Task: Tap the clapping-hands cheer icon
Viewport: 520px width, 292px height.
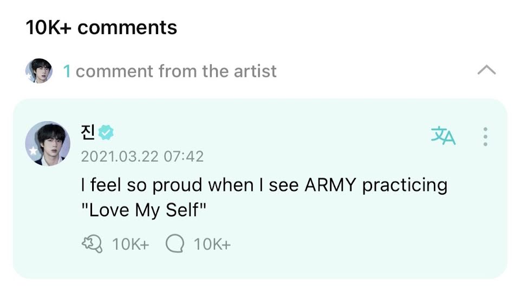Action: tap(92, 244)
